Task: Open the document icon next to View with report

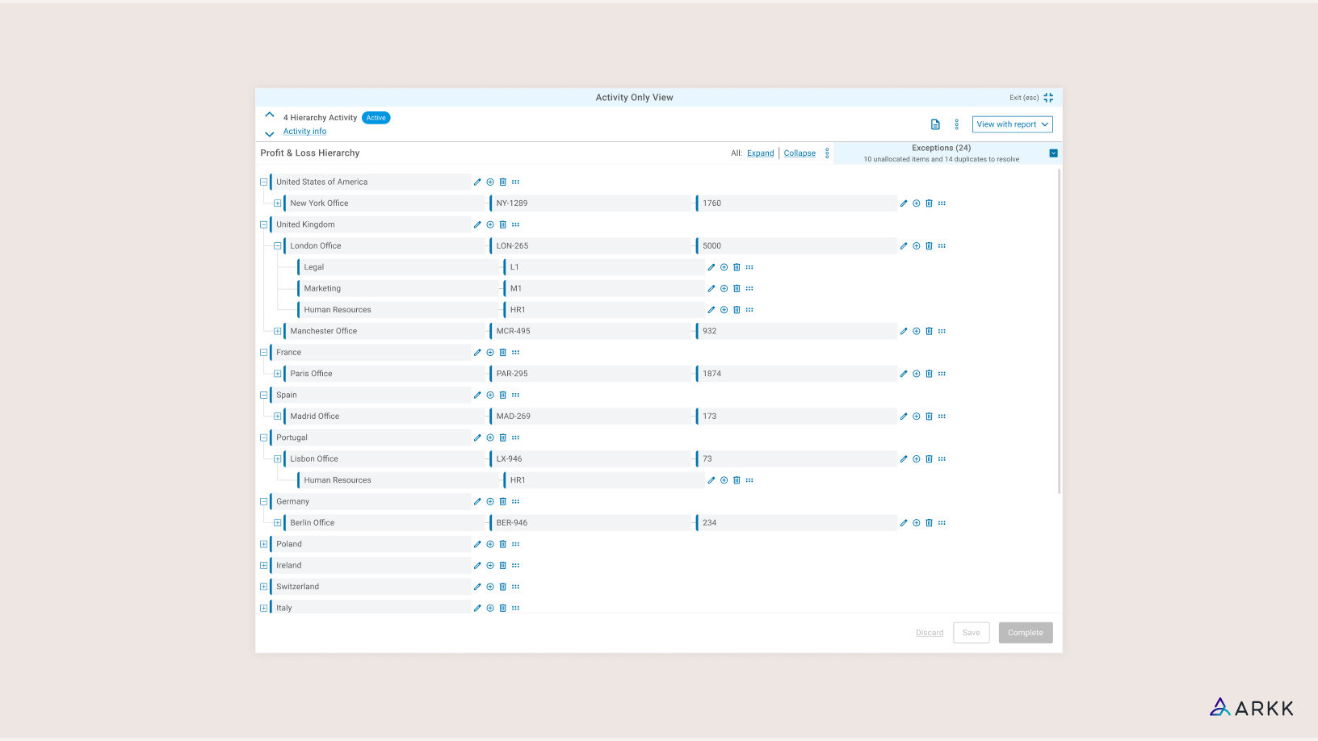Action: pos(935,124)
